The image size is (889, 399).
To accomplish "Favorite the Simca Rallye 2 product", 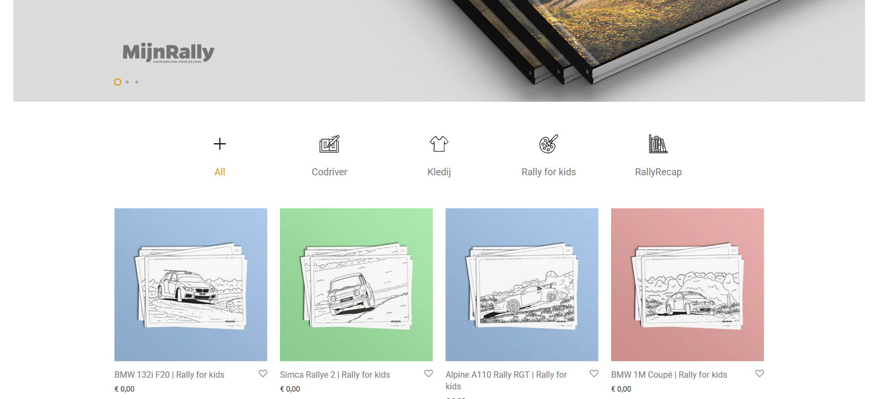I will pos(429,373).
